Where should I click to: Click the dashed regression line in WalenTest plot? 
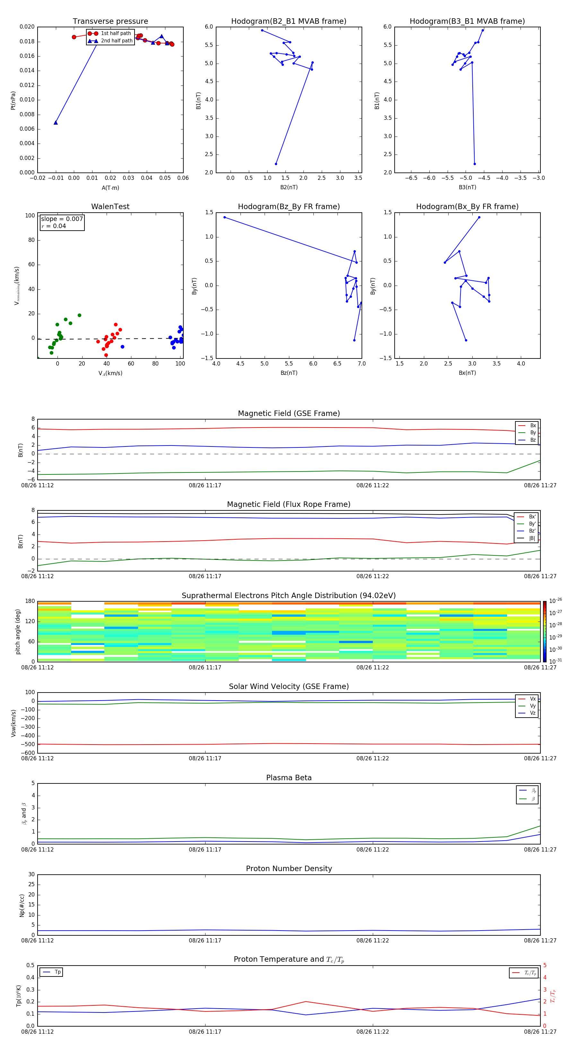pos(110,339)
